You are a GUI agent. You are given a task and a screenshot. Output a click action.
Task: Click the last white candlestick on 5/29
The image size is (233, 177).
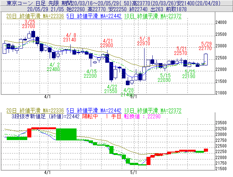click(206, 59)
